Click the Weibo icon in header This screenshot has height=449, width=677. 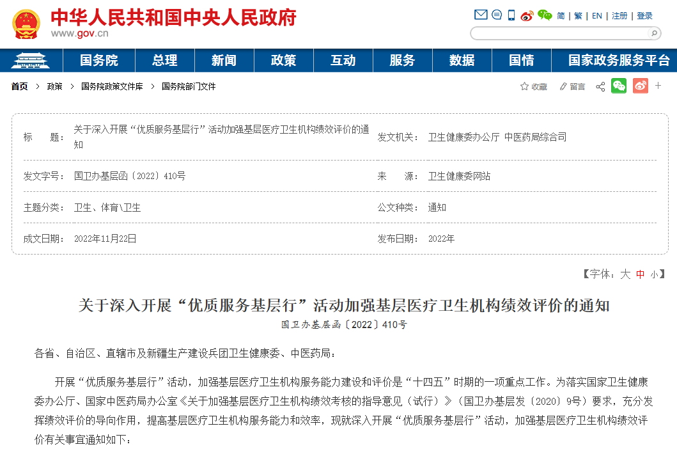527,15
